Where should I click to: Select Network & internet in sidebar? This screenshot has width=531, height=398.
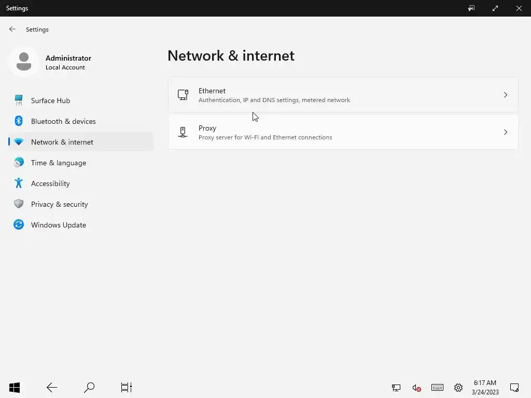(x=62, y=142)
